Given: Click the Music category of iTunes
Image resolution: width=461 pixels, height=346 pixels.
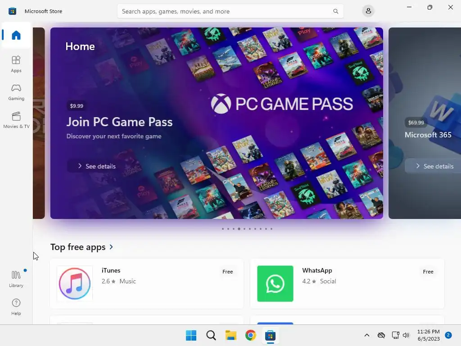Looking at the screenshot, I should pos(127,281).
